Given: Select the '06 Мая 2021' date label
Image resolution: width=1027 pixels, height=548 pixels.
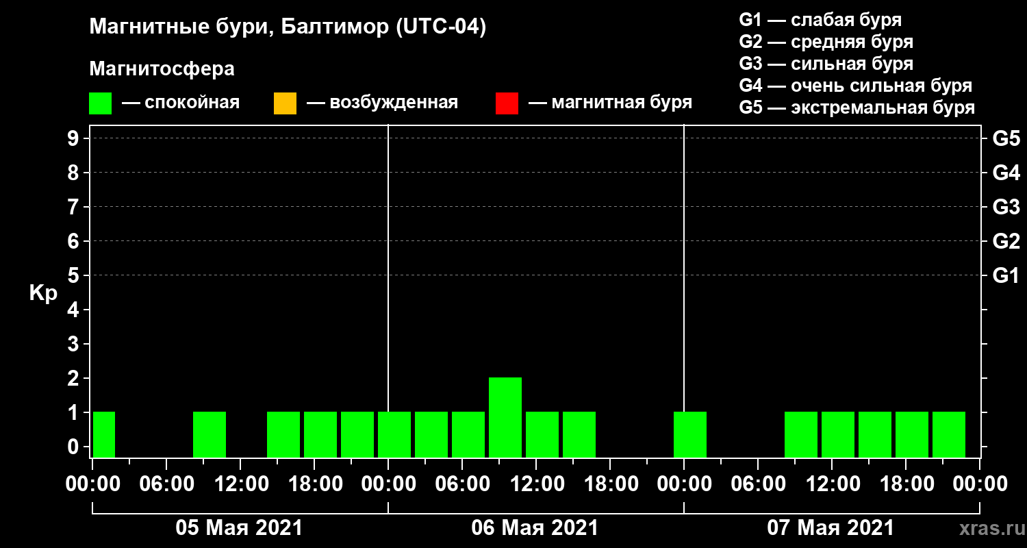Looking at the screenshot, I should (535, 528).
